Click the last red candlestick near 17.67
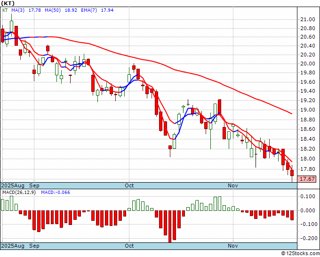The height and width of the screenshot is (257, 320). point(292,173)
